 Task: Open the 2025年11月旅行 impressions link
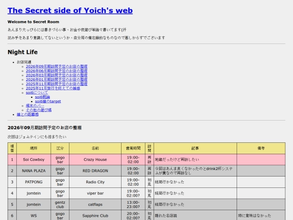tap(53, 88)
